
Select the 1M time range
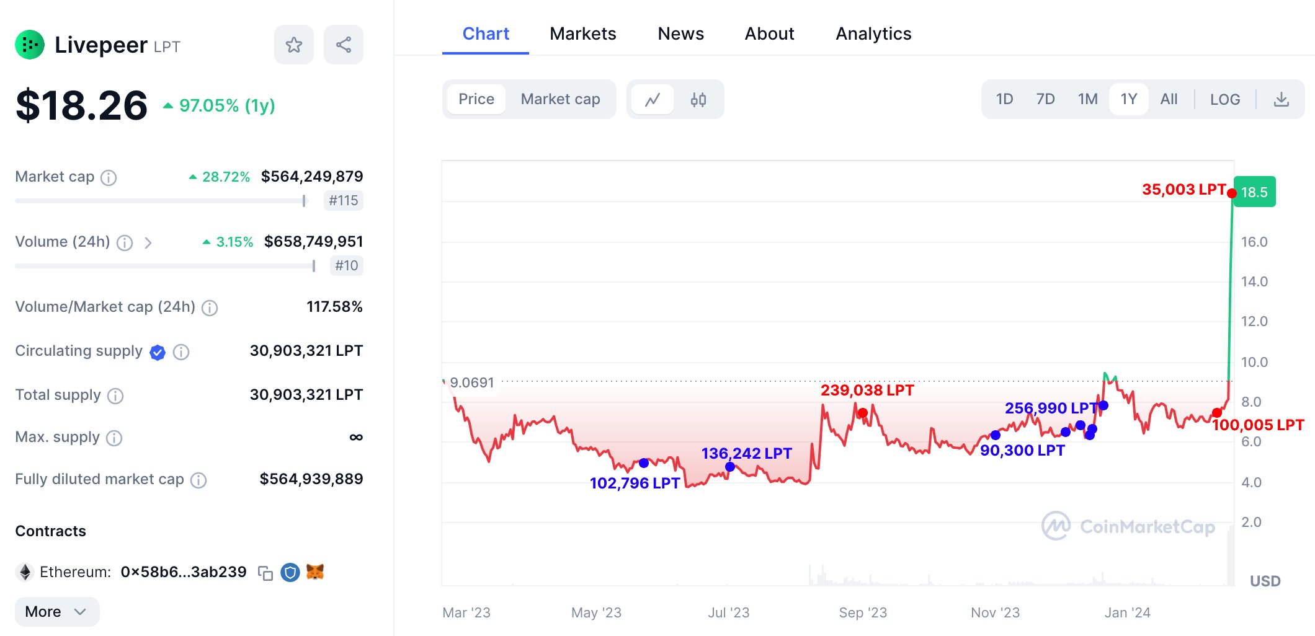click(x=1087, y=99)
